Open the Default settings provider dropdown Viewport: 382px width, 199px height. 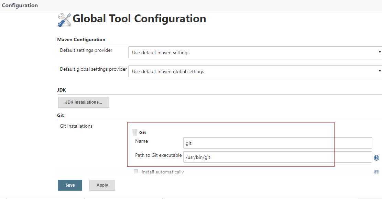[x=255, y=52]
